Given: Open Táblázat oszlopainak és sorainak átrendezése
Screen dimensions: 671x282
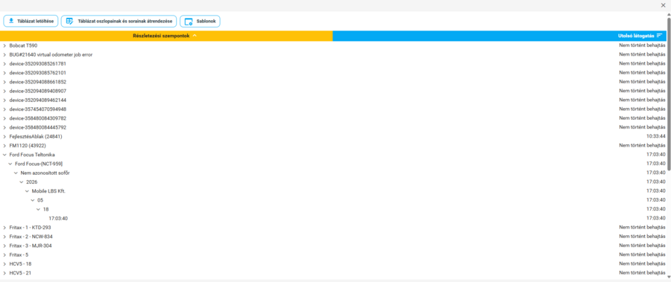Looking at the screenshot, I should coord(119,22).
